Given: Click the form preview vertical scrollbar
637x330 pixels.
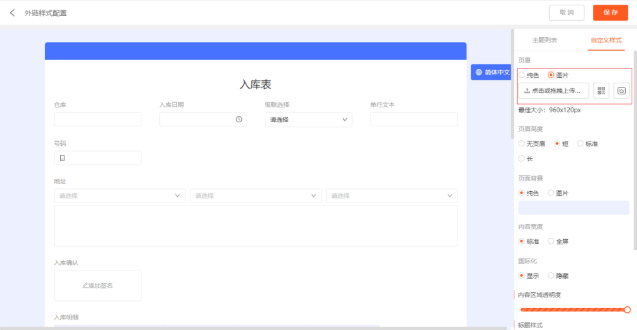Looking at the screenshot, I should [513, 83].
